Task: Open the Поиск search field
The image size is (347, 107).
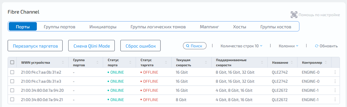Action: (x=195, y=46)
